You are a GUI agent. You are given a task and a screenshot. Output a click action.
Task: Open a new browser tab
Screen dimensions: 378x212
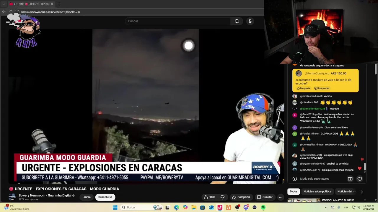(59, 4)
